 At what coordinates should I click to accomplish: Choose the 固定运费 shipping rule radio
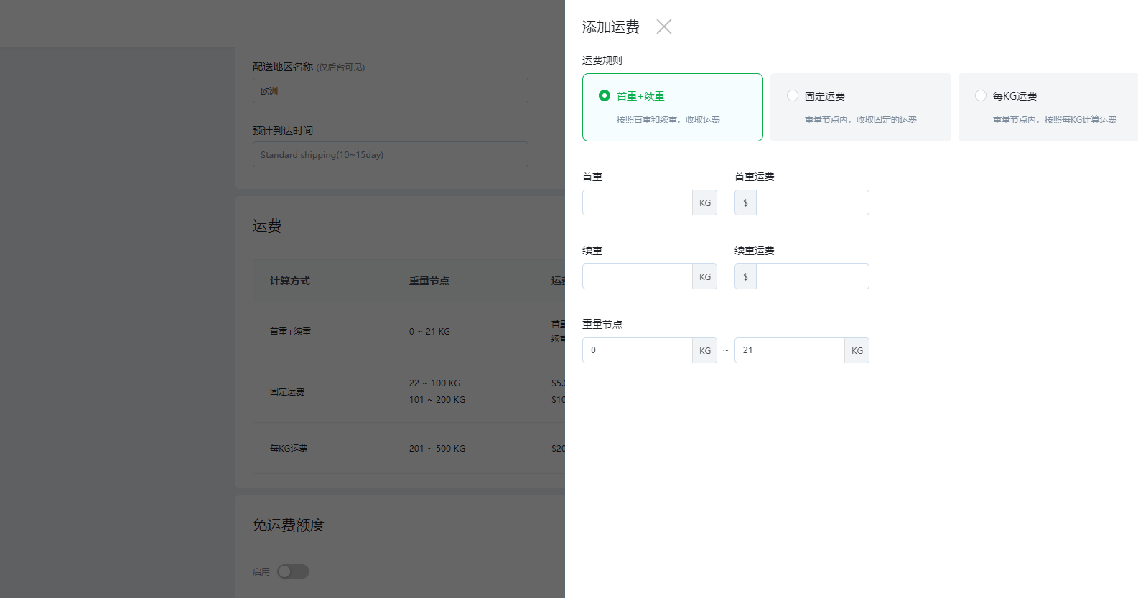(x=793, y=95)
